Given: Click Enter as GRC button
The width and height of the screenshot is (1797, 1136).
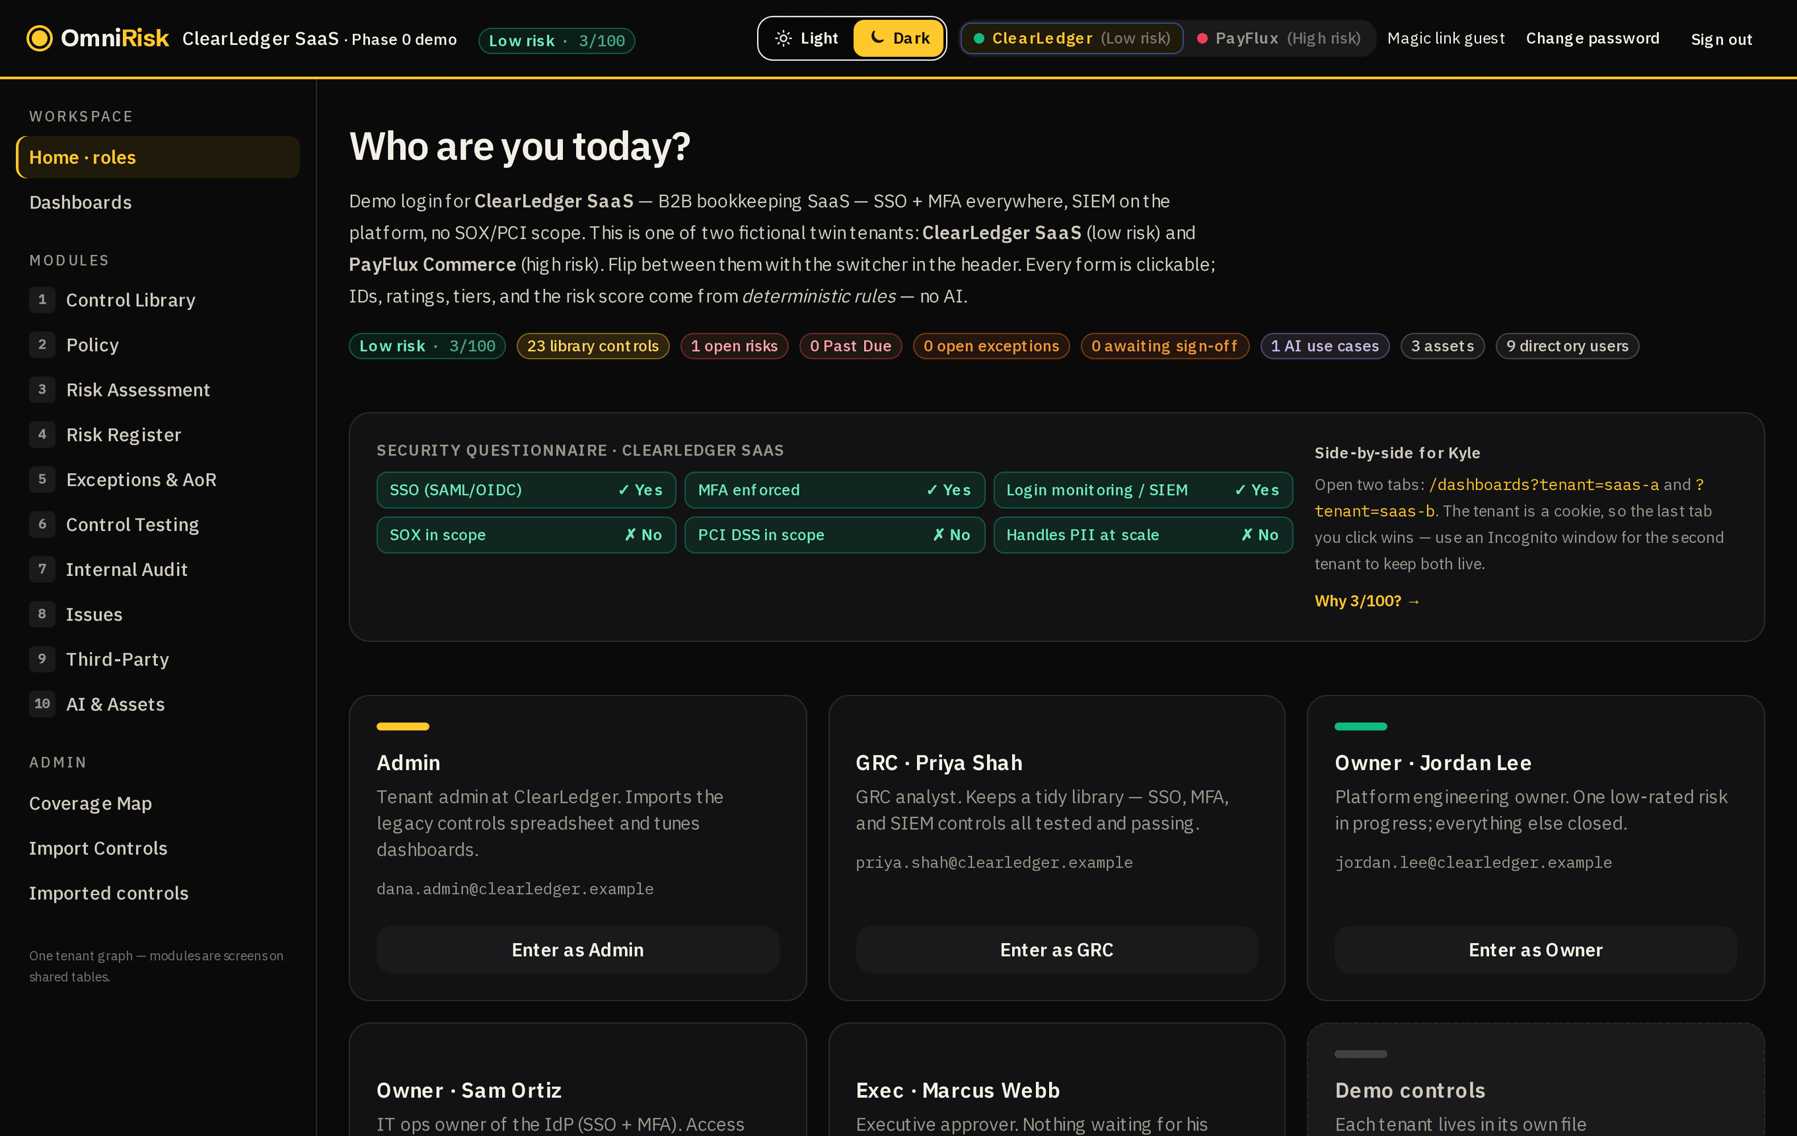Looking at the screenshot, I should click(1056, 950).
